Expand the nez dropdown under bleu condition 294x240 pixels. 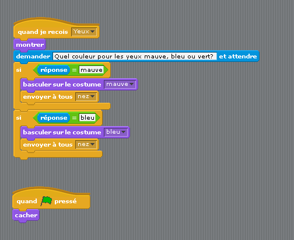86,145
